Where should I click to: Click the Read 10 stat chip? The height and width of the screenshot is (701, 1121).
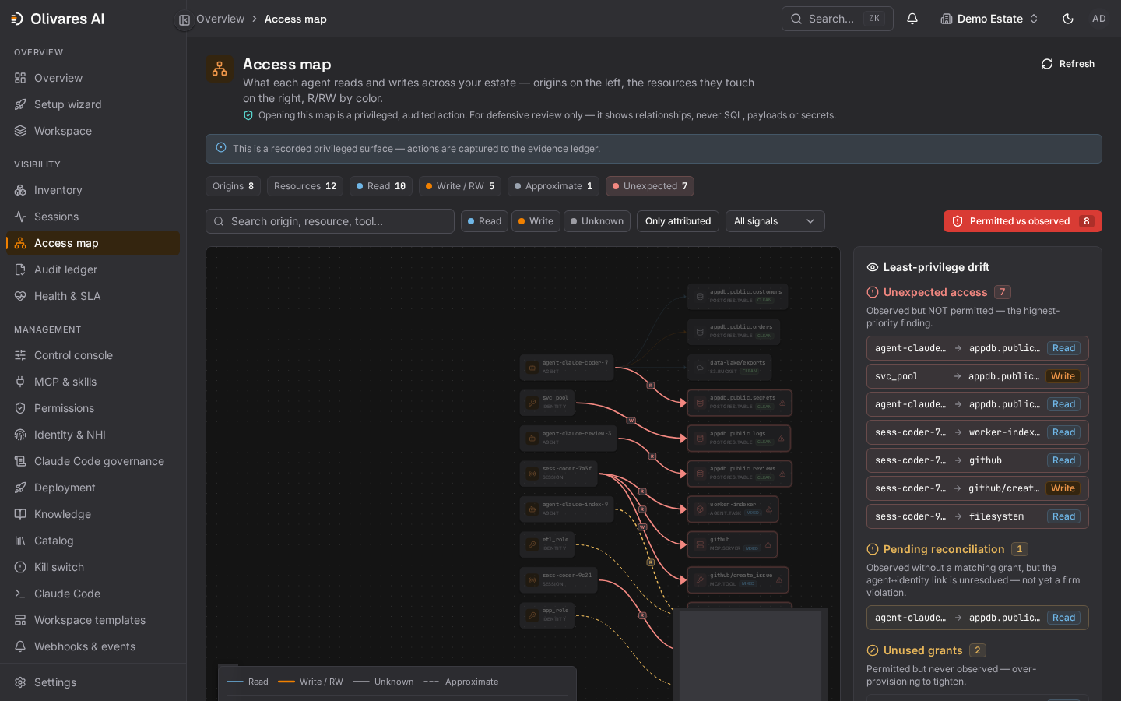[x=381, y=186]
